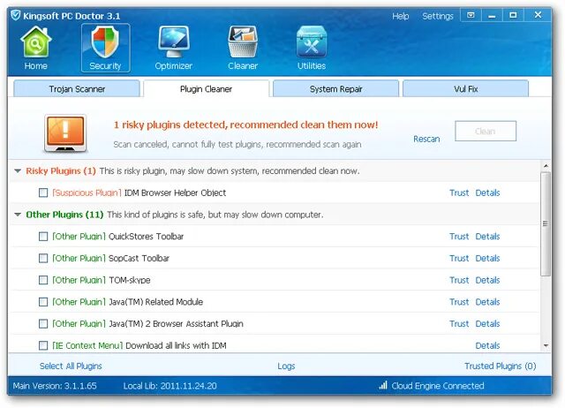Click the Kingsoft PC Doctor shield logo
This screenshot has height=408, width=565.
tap(16, 16)
